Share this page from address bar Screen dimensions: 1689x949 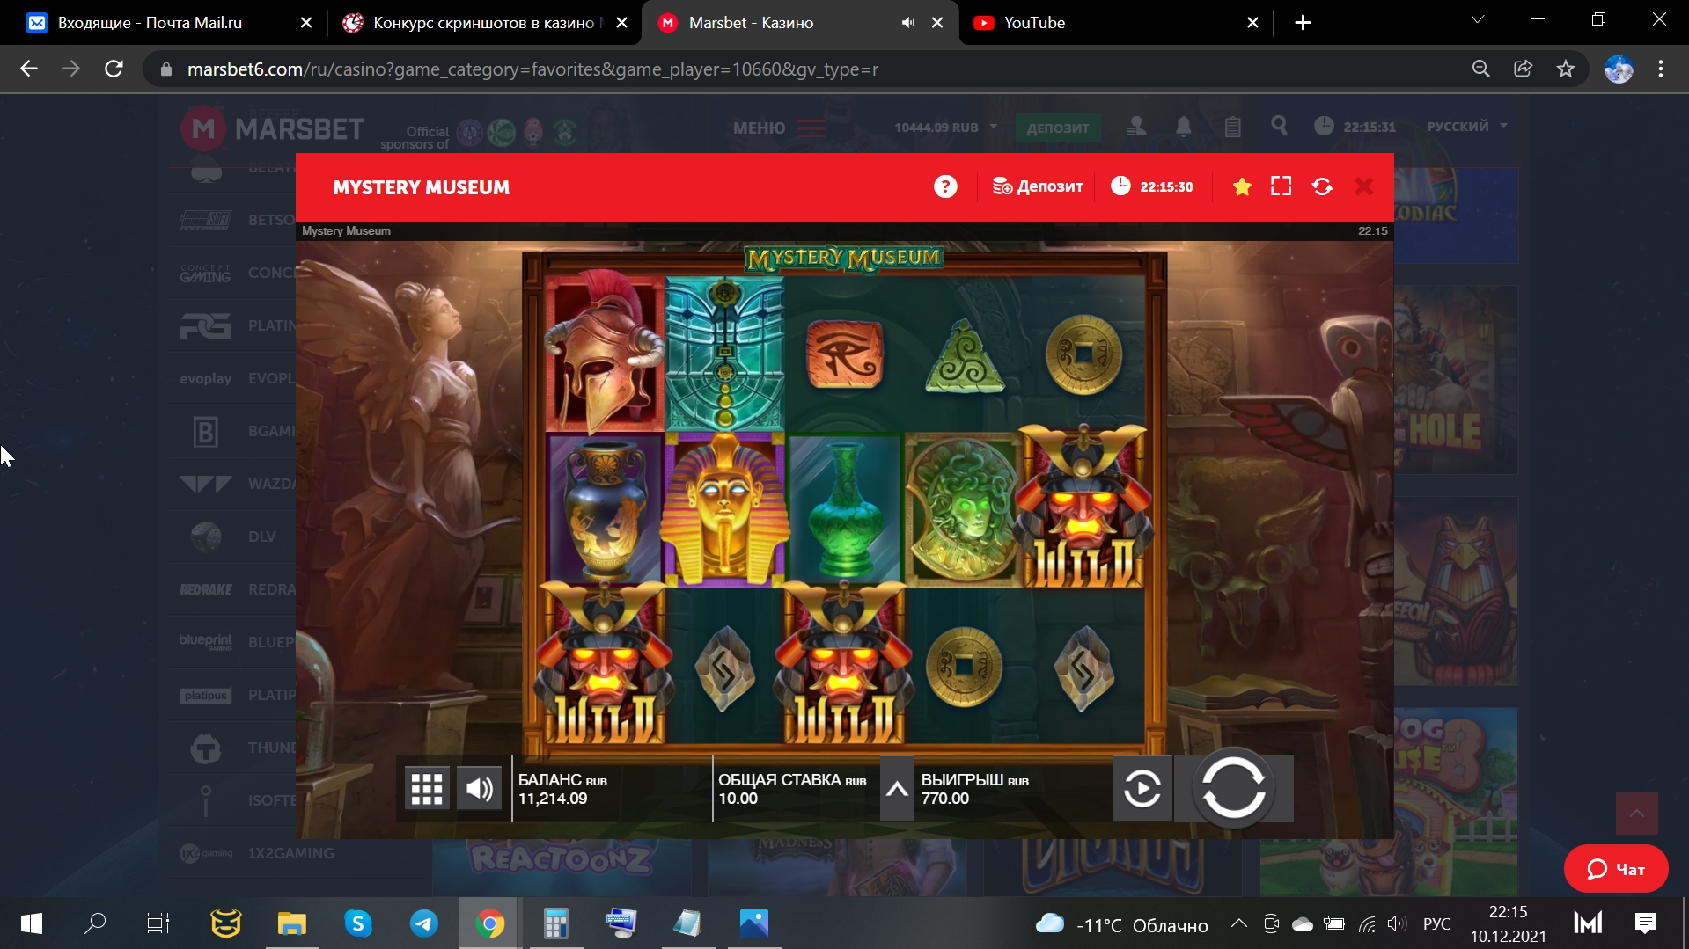(1523, 69)
